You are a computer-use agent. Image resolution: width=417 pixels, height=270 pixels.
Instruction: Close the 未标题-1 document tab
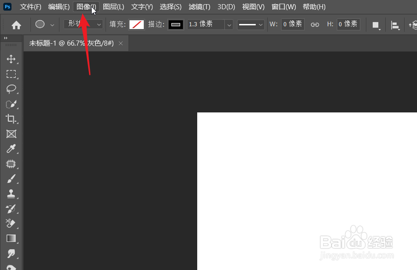(x=121, y=43)
